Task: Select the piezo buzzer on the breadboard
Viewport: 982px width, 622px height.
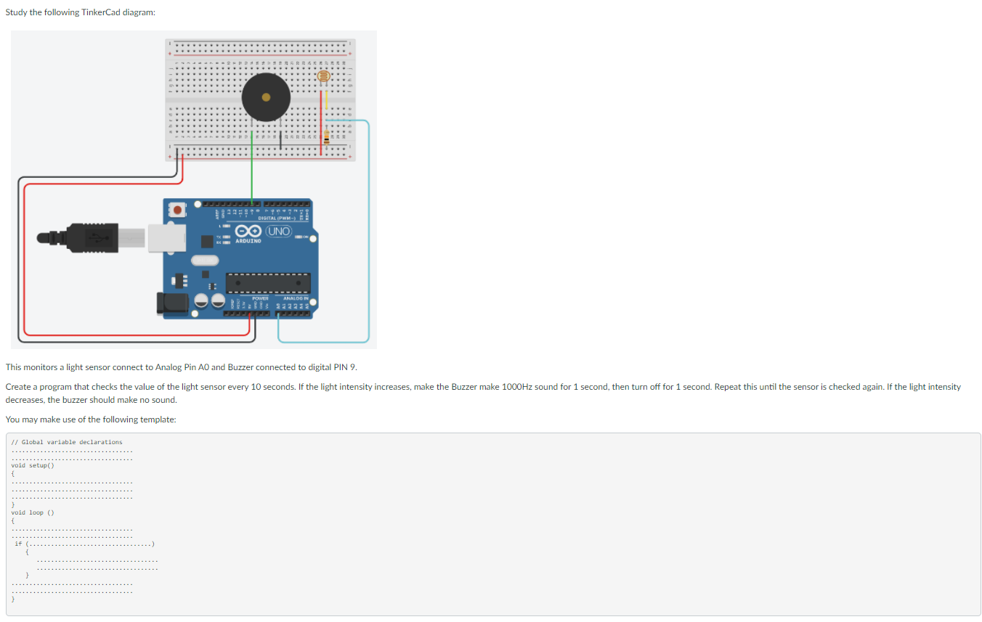Action: (266, 97)
